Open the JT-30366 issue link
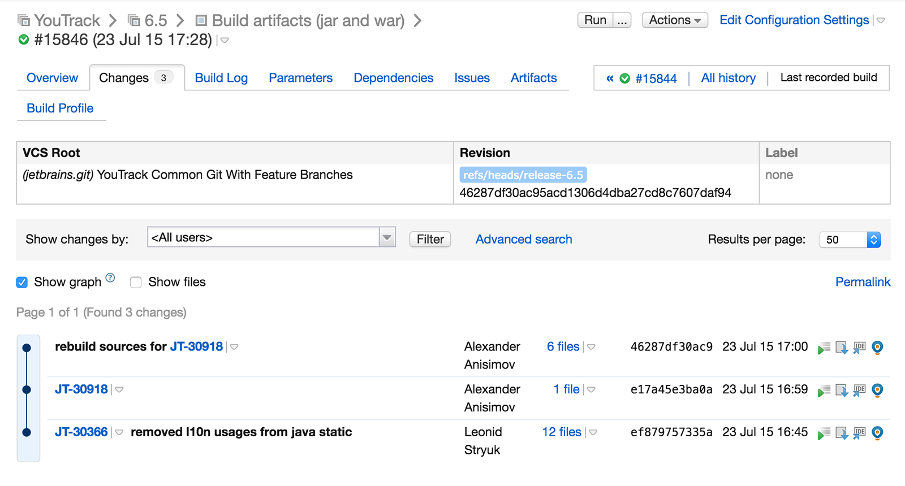Viewport: 905px width, 486px height. pos(81,432)
